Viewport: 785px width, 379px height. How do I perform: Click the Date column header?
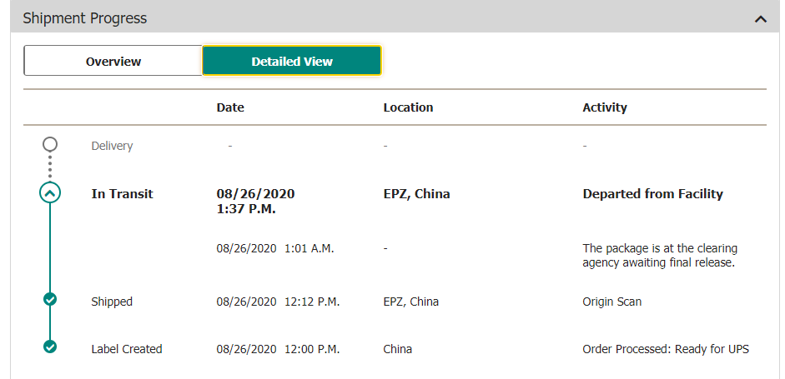click(x=230, y=107)
